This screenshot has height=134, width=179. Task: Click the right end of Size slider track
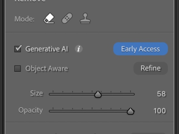[x=133, y=94]
